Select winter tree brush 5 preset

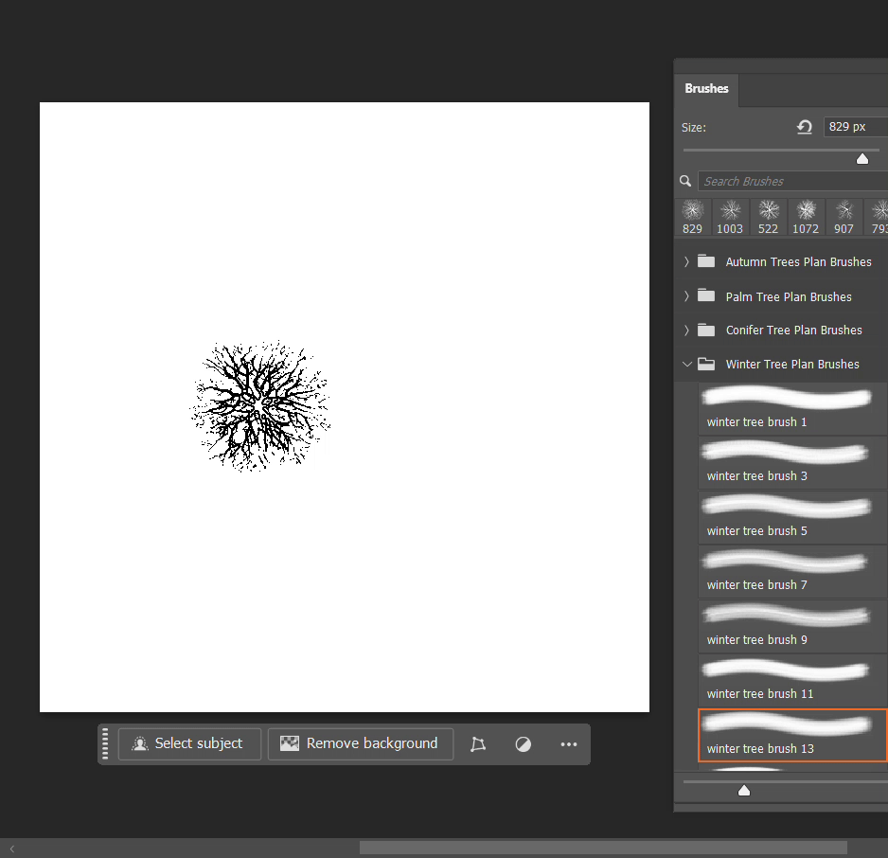[791, 517]
